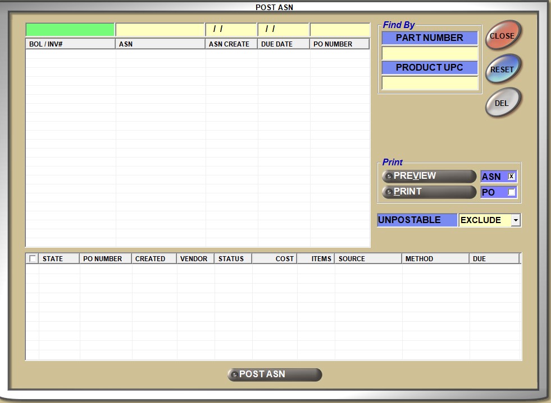Click the PREVIEW print button

429,176
